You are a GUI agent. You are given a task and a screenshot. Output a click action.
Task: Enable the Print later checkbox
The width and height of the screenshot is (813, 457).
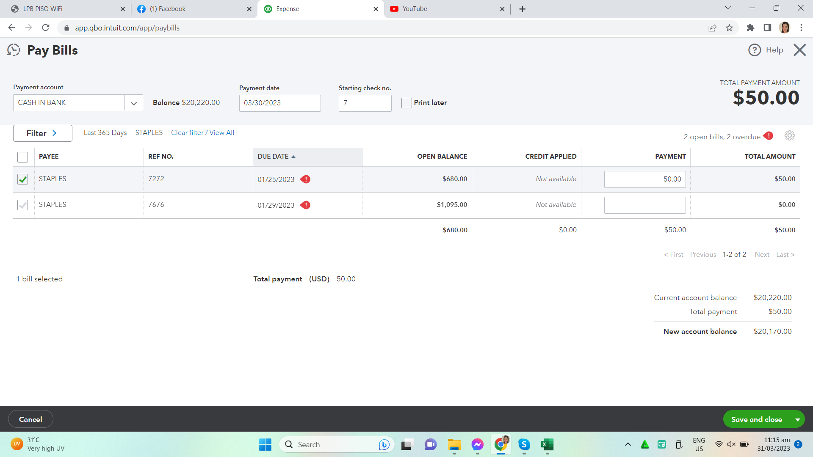click(406, 103)
